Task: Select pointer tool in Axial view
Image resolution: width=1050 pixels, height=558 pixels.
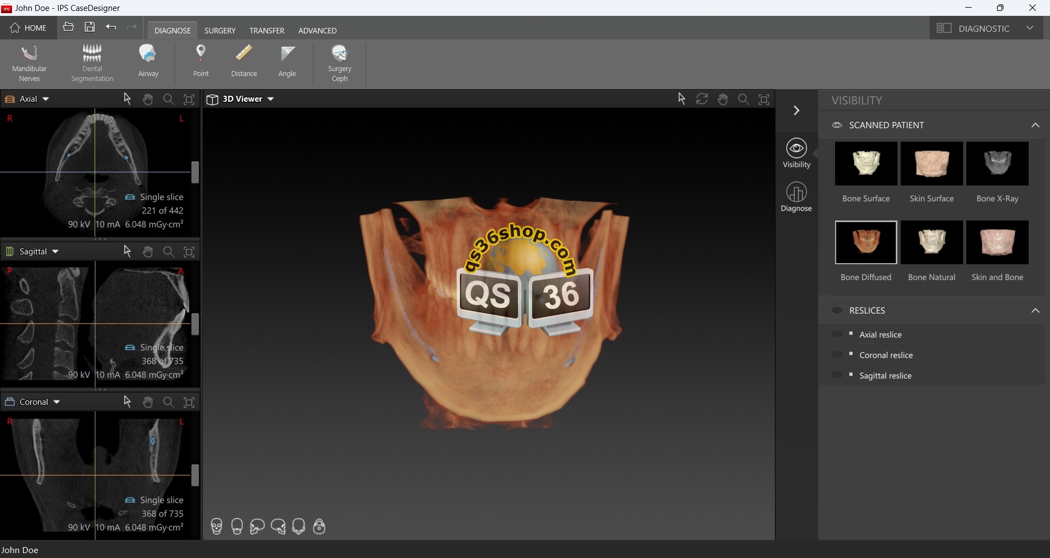Action: [127, 99]
